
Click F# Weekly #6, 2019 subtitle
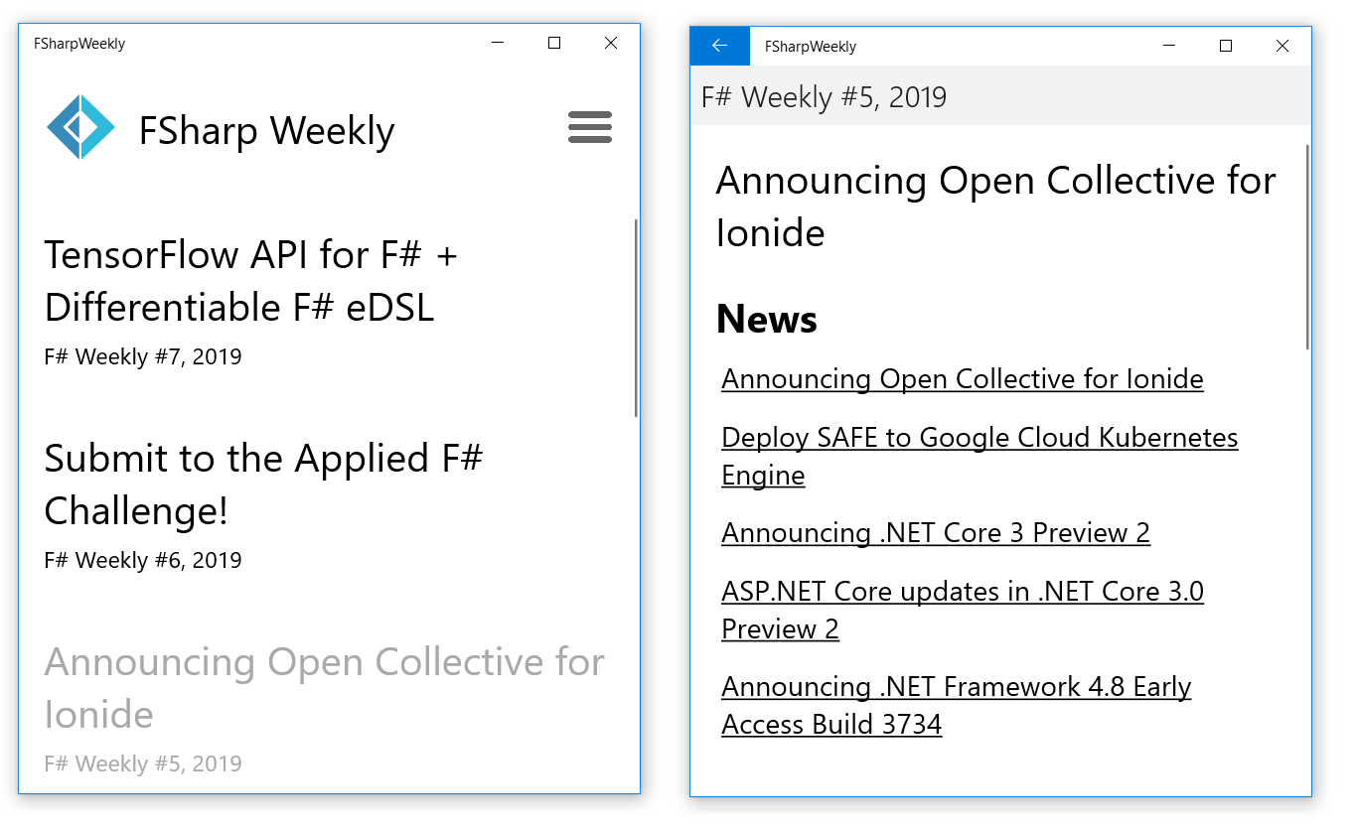point(143,560)
